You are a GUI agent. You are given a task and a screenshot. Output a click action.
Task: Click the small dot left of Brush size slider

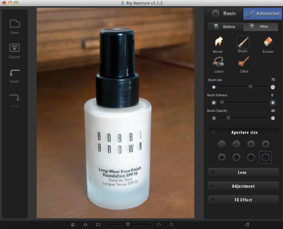tap(214, 87)
